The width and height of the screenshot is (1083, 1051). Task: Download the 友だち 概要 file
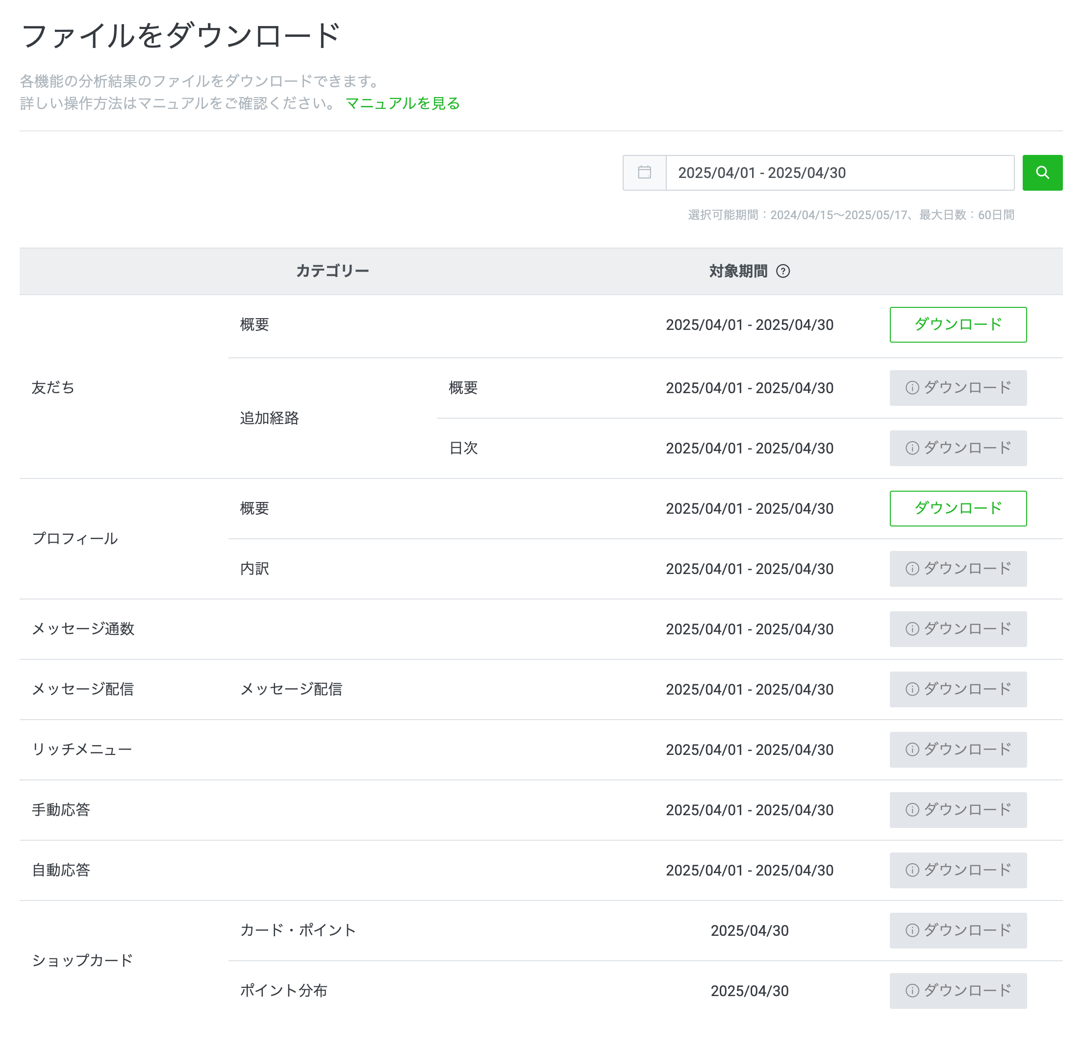957,325
